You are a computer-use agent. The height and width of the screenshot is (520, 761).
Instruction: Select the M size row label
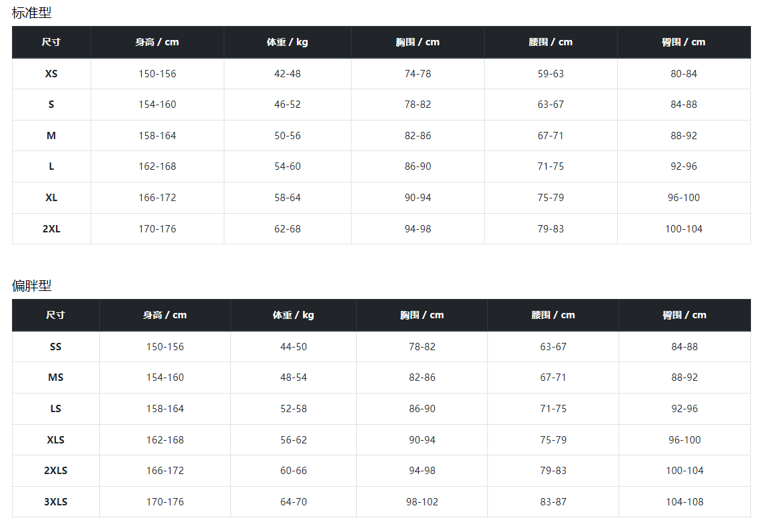51,136
